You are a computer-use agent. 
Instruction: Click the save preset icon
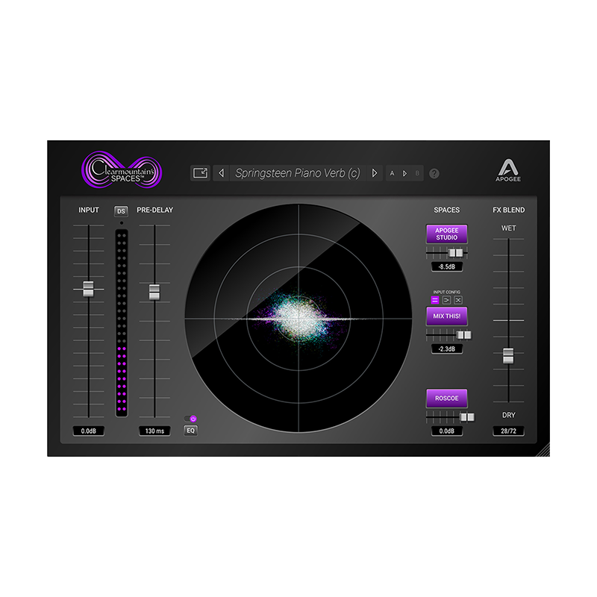(x=199, y=172)
